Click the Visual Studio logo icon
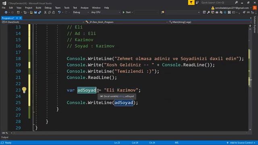This screenshot has width=258, height=145. (x=4, y=3)
